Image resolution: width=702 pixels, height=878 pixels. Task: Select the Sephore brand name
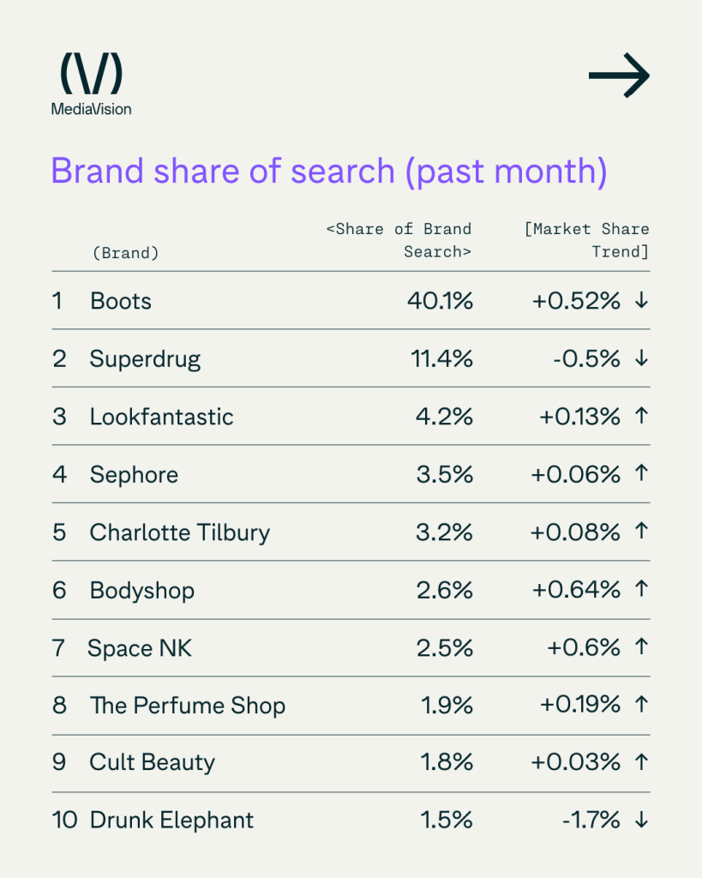point(134,475)
